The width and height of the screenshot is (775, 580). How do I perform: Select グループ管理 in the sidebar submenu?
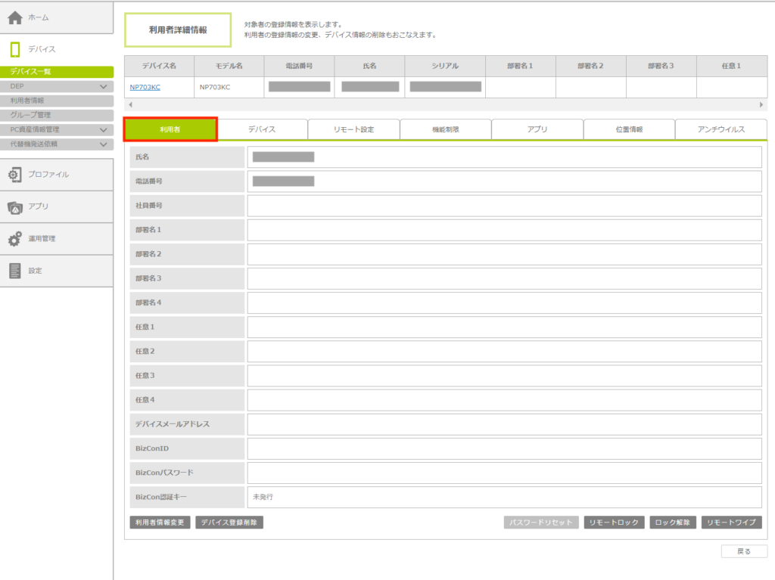30,115
